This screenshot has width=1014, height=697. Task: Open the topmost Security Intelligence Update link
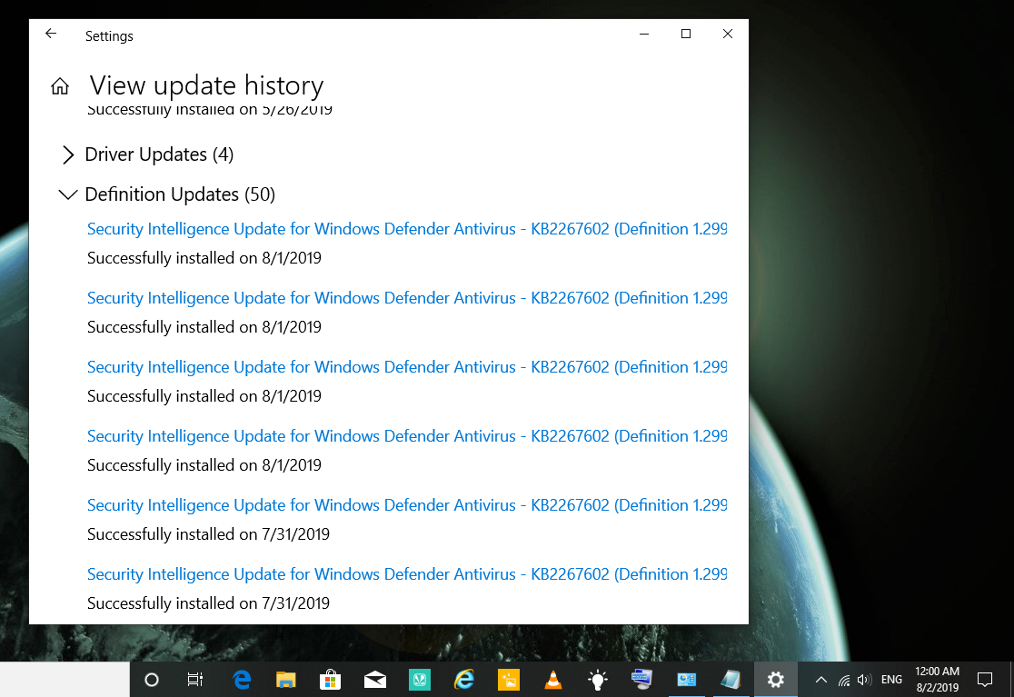407,229
